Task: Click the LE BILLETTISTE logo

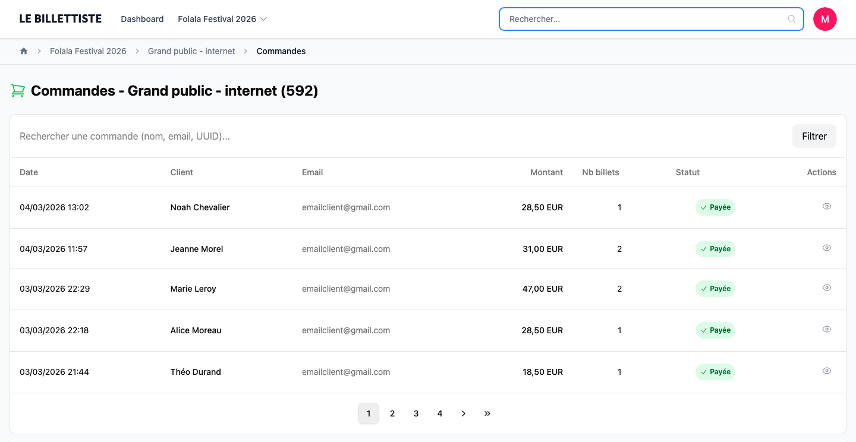Action: pyautogui.click(x=61, y=19)
